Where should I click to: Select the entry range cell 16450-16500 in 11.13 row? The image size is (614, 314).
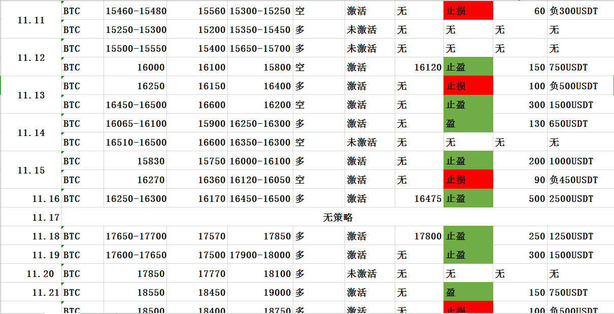click(135, 104)
